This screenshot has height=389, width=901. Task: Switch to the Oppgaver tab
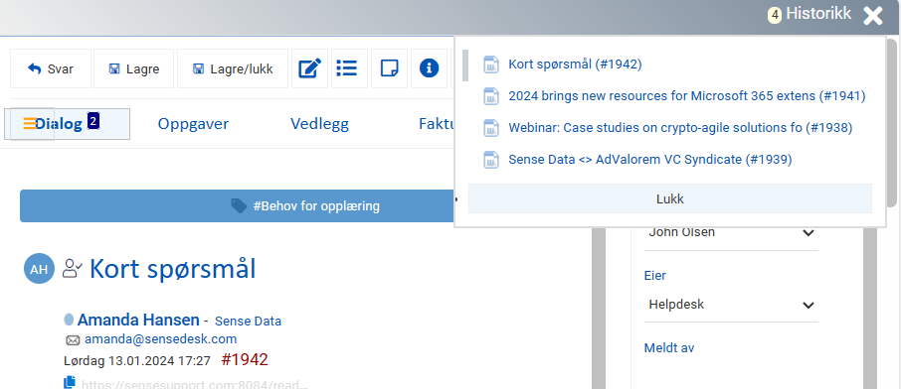pos(193,124)
